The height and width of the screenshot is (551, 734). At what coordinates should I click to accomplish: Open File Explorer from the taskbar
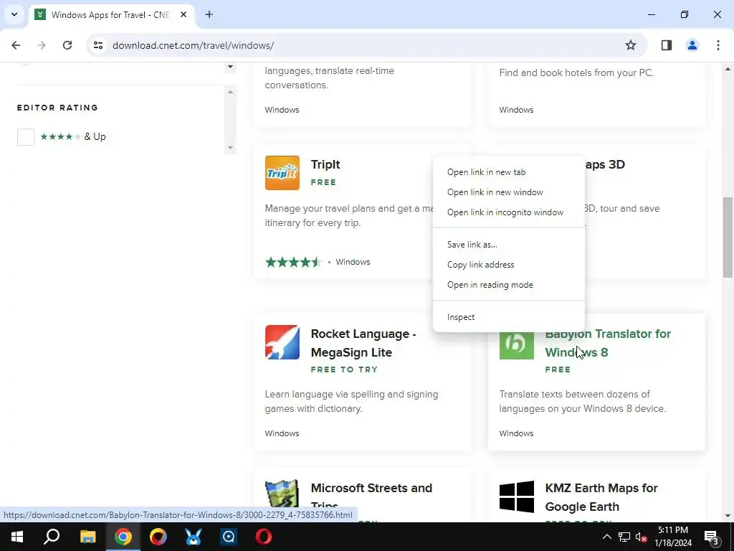coord(87,537)
